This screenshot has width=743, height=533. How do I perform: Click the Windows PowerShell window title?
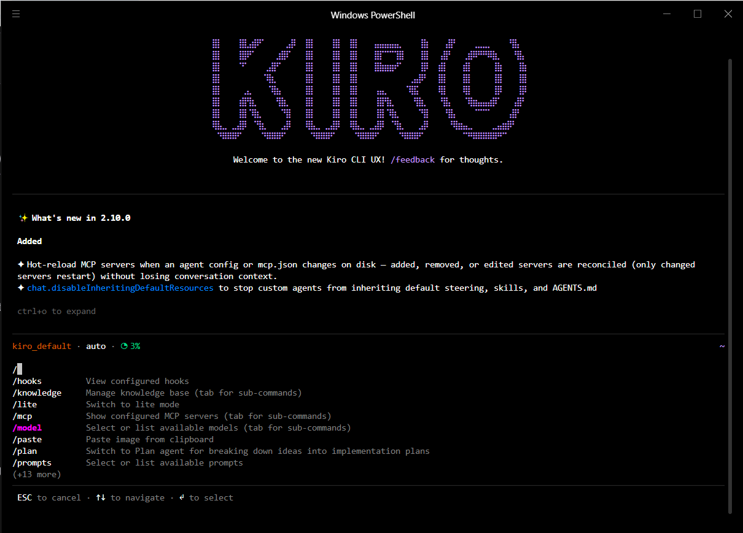[373, 15]
